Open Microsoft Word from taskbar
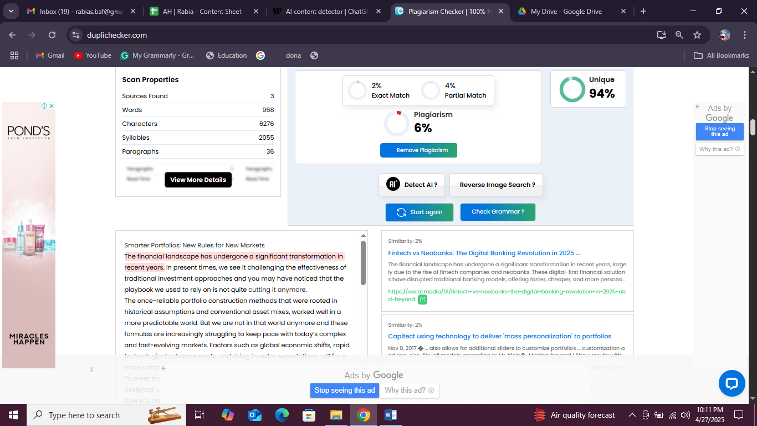This screenshot has height=426, width=757. coord(390,415)
